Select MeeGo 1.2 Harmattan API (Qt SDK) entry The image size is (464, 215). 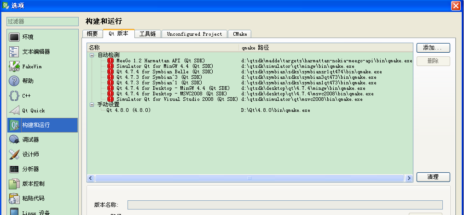[160, 61]
